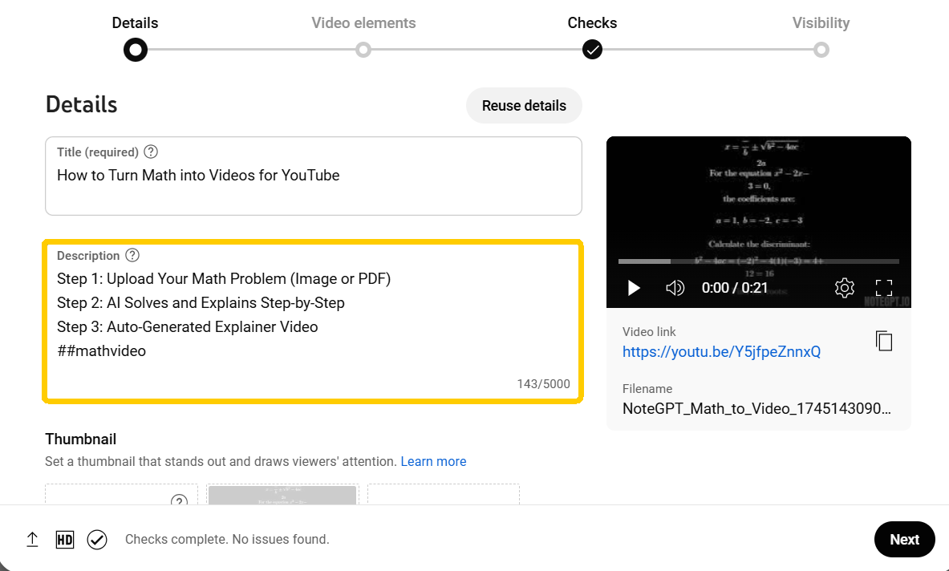Click the upload status arrow icon

(x=32, y=539)
